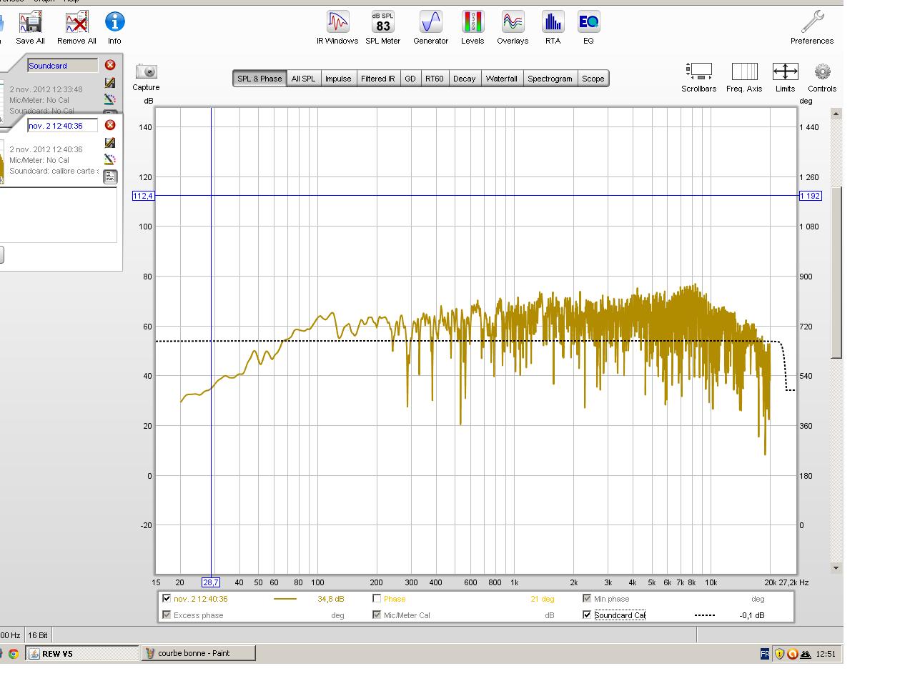
Task: Click the FR language indicator
Action: 765,653
